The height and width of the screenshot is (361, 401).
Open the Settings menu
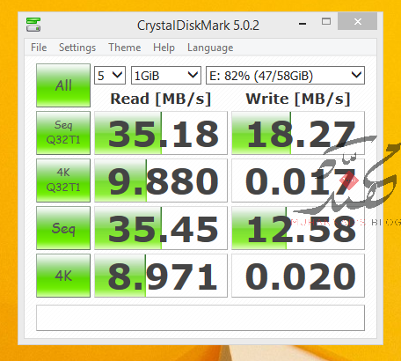tap(77, 48)
